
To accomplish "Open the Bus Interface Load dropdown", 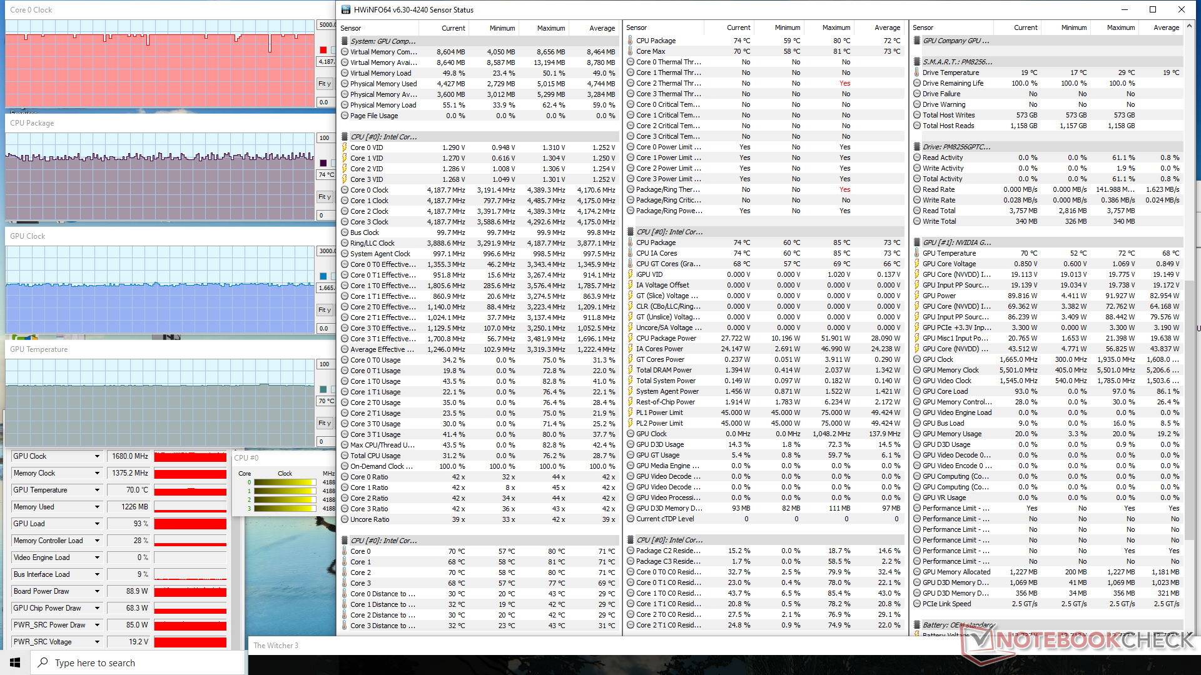I will pyautogui.click(x=97, y=574).
